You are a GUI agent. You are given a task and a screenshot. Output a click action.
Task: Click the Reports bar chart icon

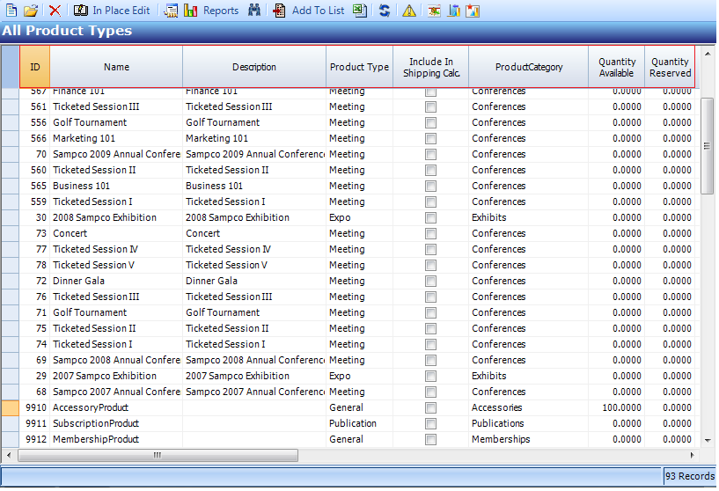pyautogui.click(x=190, y=10)
